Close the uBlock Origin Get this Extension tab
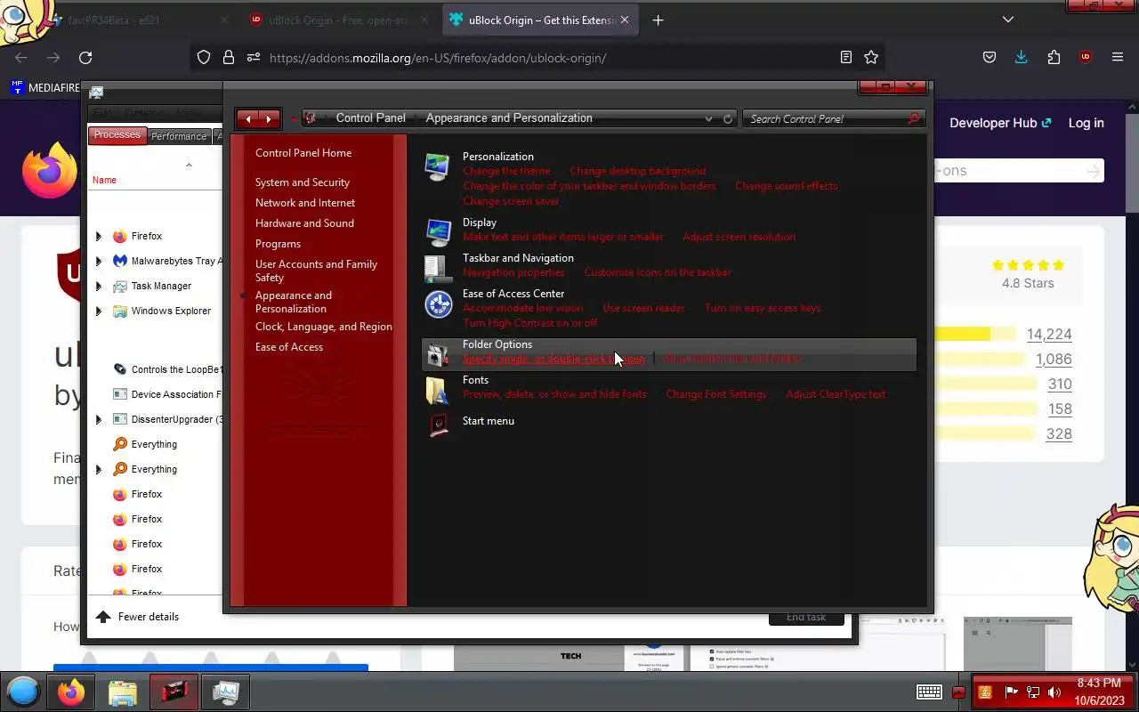This screenshot has width=1139, height=712. pyautogui.click(x=625, y=20)
